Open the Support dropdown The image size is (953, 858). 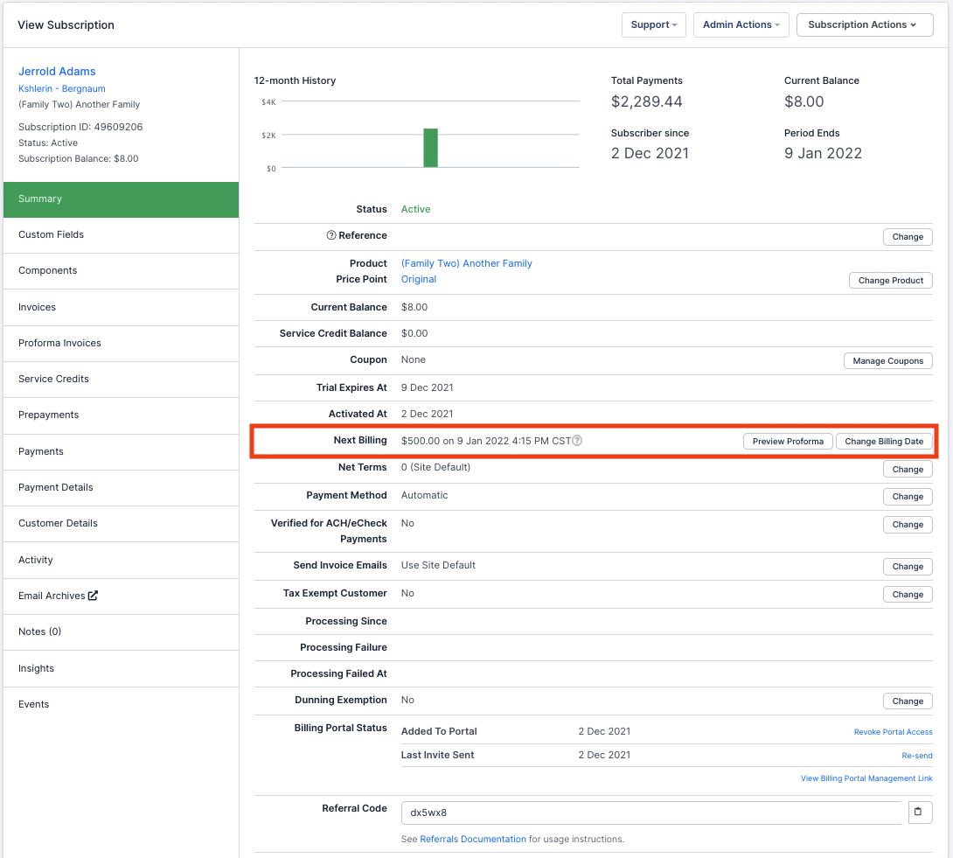[653, 24]
